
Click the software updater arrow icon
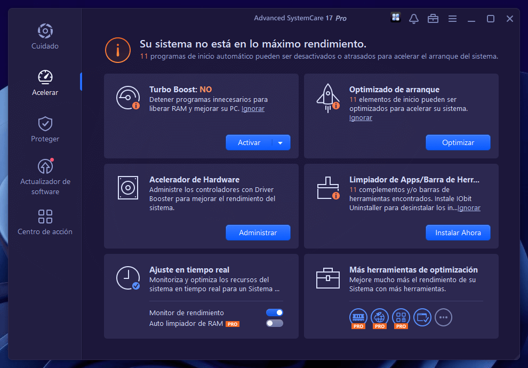click(x=45, y=166)
